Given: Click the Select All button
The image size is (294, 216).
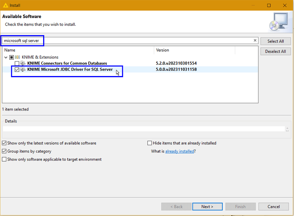Looking at the screenshot, I should [275, 41].
